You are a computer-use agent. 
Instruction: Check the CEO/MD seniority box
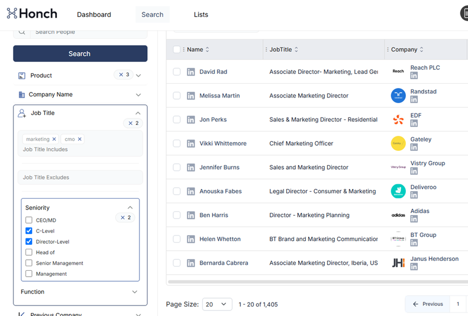(29, 220)
